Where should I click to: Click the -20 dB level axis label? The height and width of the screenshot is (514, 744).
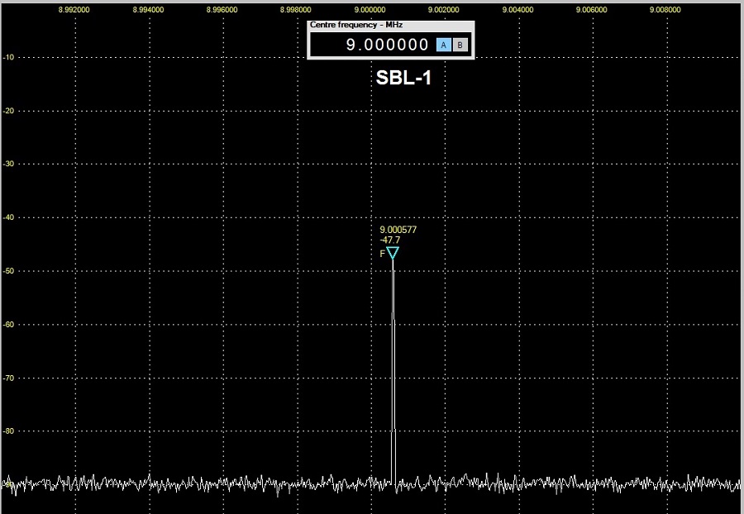10,111
